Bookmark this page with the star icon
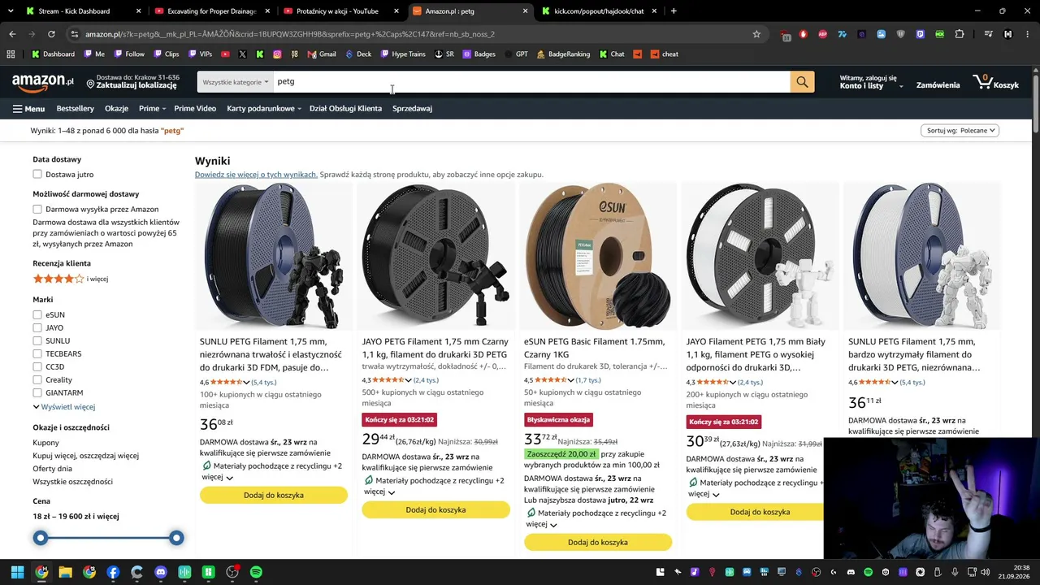The image size is (1040, 585). tap(756, 34)
